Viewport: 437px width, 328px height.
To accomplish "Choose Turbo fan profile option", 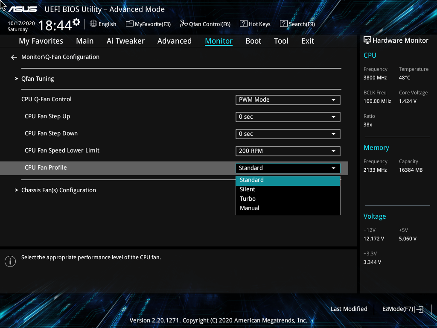I will [288, 199].
